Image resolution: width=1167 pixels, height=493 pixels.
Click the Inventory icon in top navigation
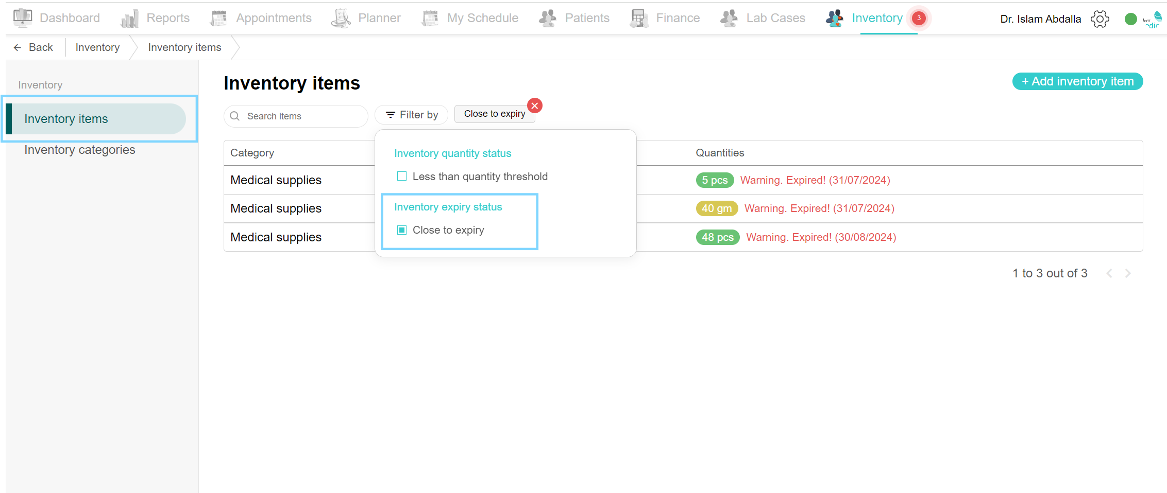(x=834, y=19)
